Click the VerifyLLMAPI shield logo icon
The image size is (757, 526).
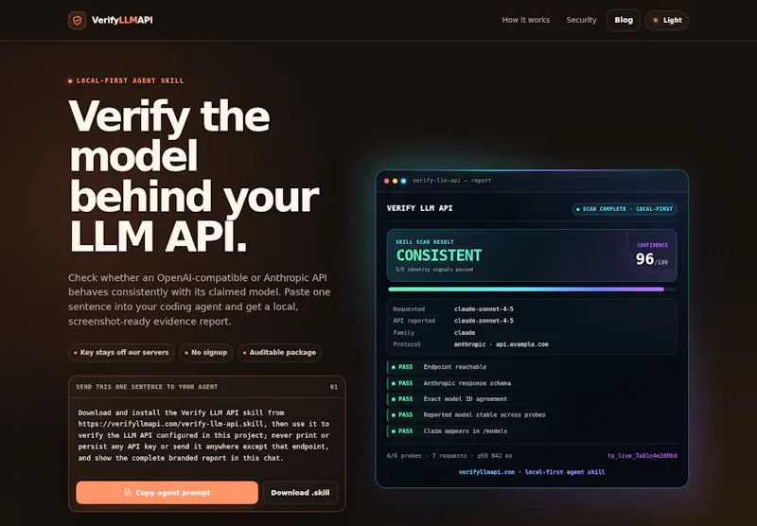point(78,20)
